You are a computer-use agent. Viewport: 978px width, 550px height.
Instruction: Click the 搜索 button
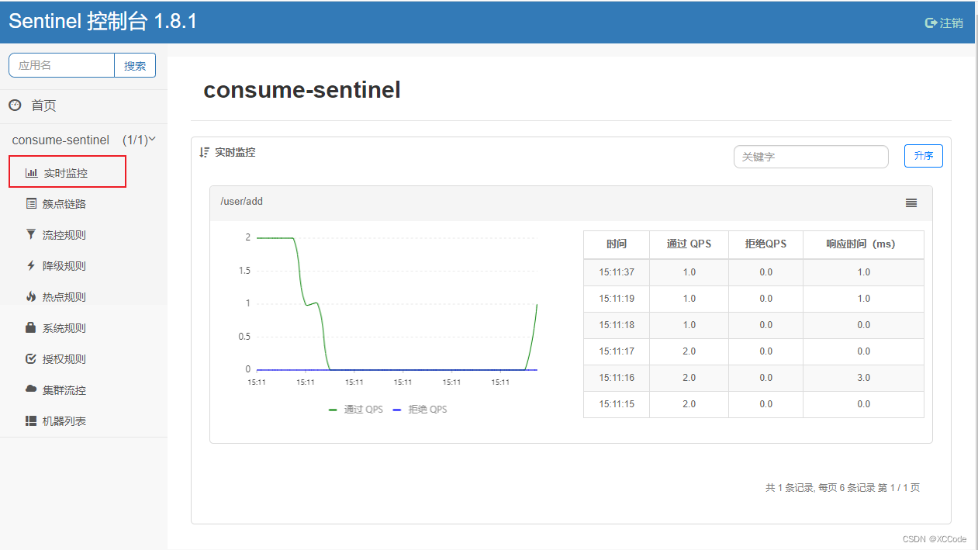(135, 65)
